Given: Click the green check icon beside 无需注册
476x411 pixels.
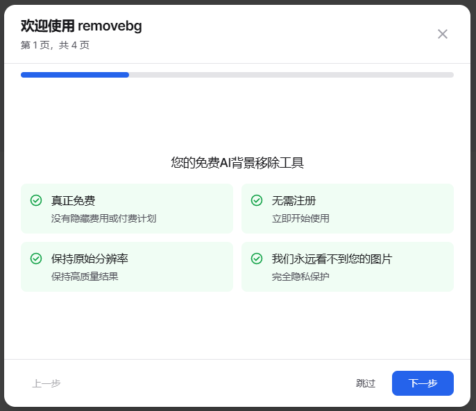Looking at the screenshot, I should (x=257, y=200).
